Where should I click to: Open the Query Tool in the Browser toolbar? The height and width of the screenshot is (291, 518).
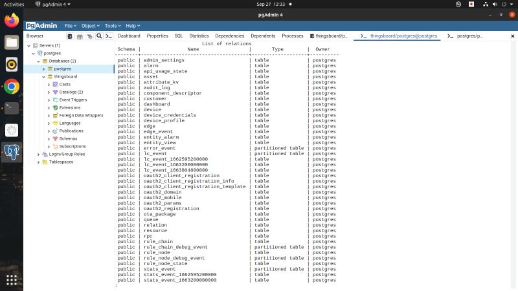(70, 36)
